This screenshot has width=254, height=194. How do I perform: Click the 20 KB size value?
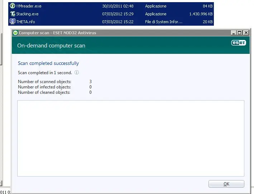208,22
